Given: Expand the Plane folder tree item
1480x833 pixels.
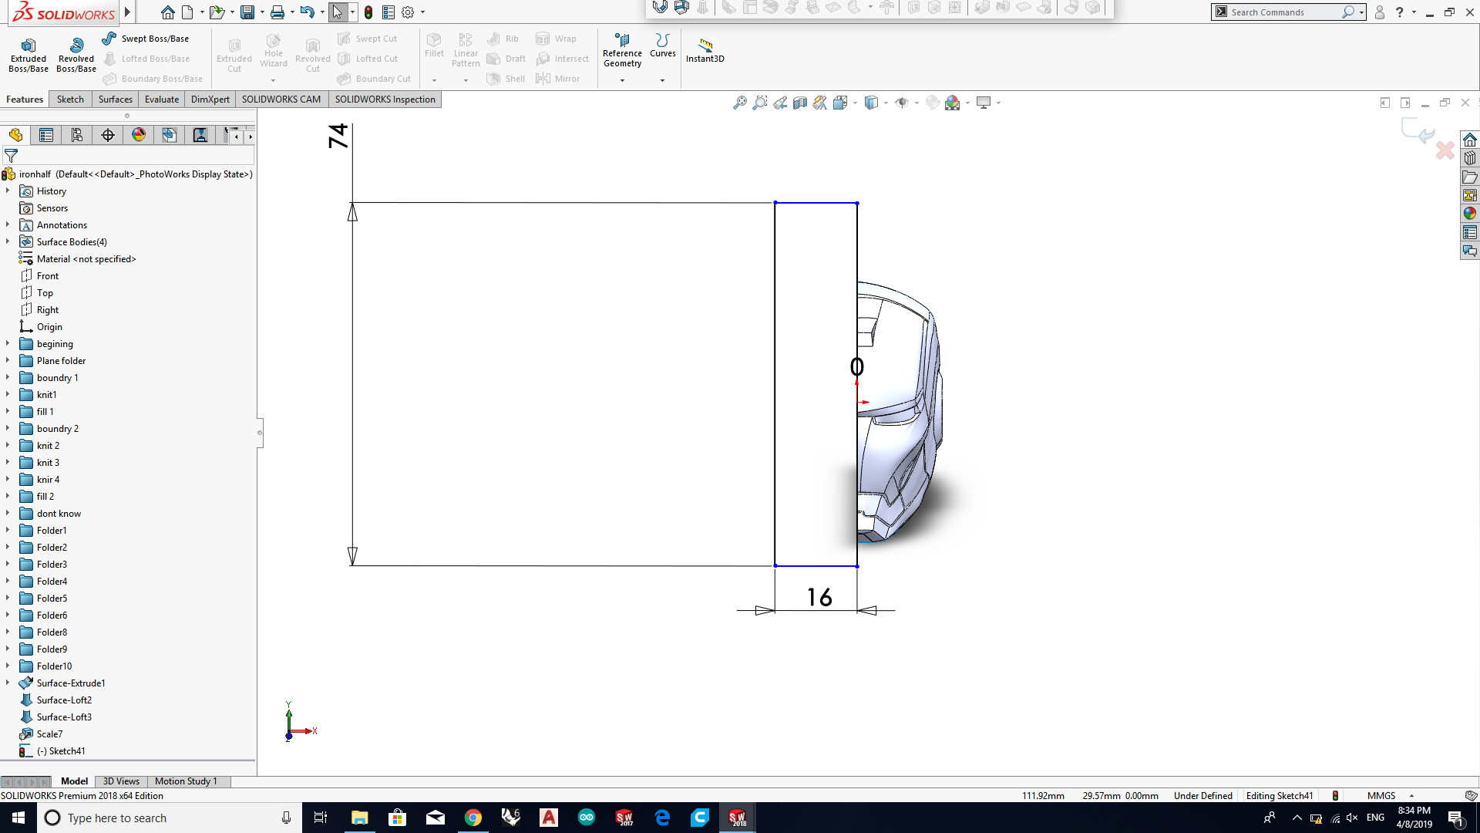Looking at the screenshot, I should [x=8, y=361].
